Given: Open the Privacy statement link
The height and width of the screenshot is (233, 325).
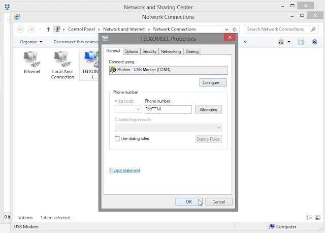Looking at the screenshot, I should click(124, 170).
